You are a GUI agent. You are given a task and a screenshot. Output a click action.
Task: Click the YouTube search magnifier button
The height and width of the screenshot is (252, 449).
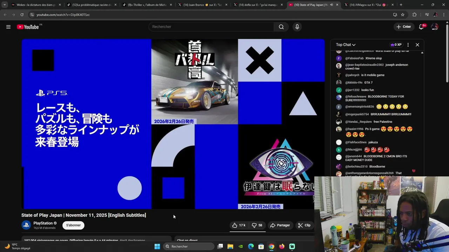click(x=281, y=27)
